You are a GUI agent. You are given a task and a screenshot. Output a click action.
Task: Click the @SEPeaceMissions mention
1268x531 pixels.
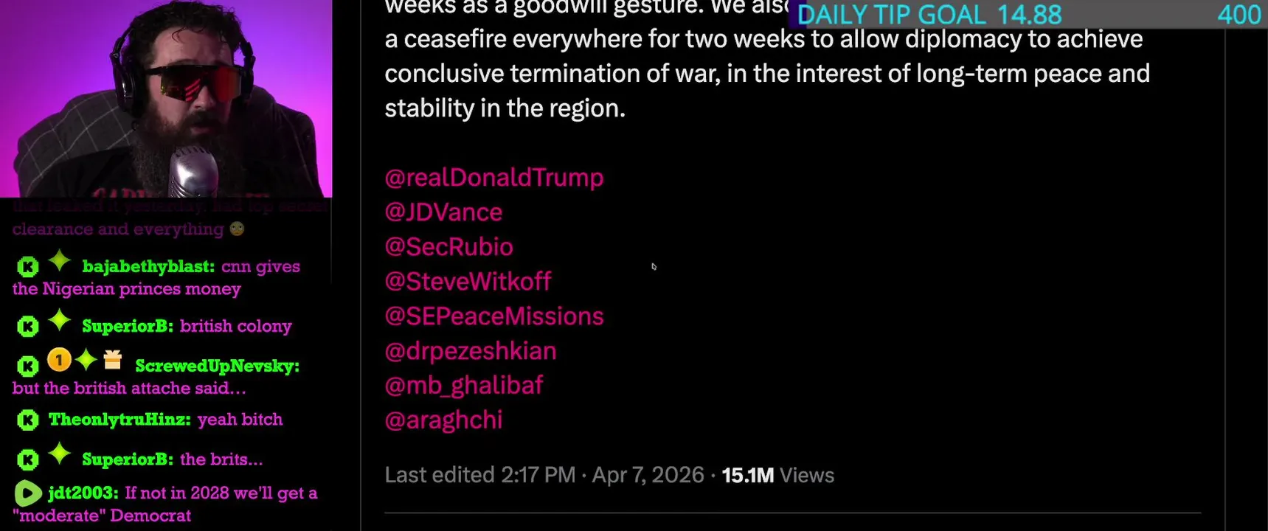pos(493,316)
